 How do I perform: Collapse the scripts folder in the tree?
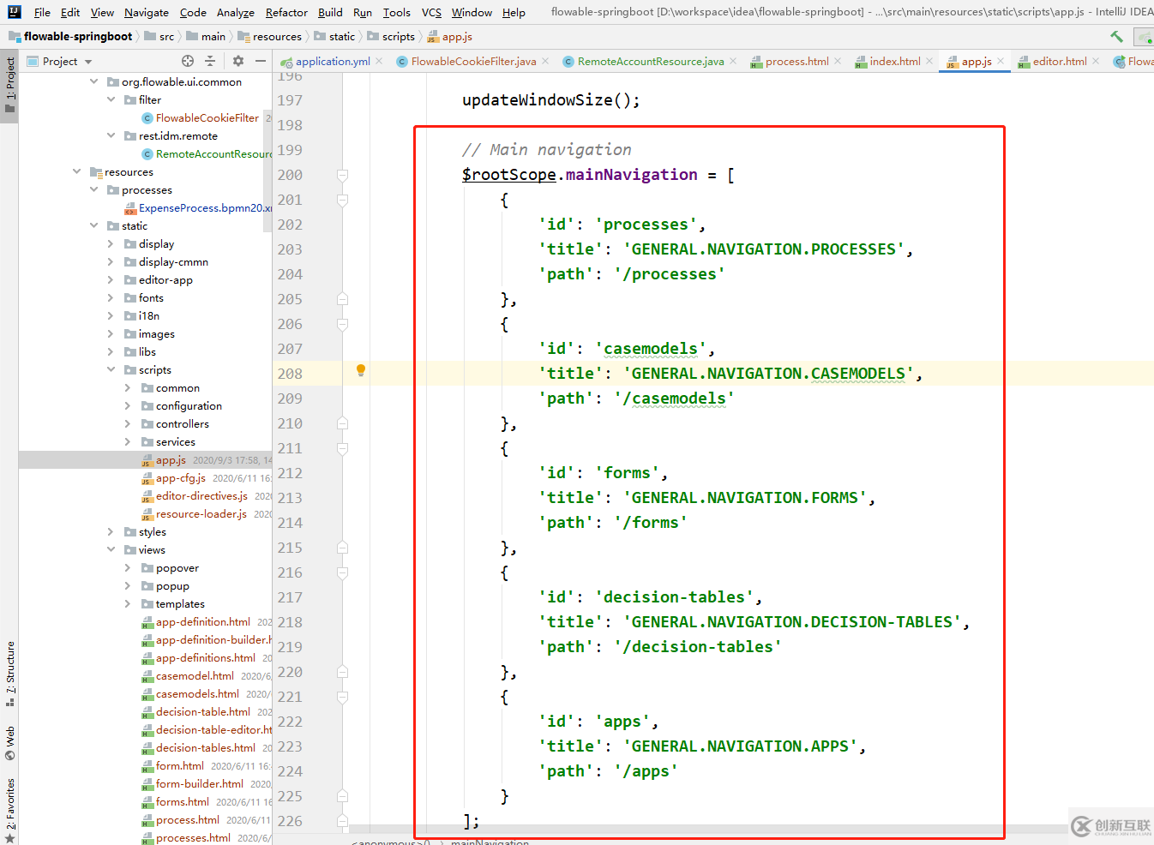coord(111,370)
